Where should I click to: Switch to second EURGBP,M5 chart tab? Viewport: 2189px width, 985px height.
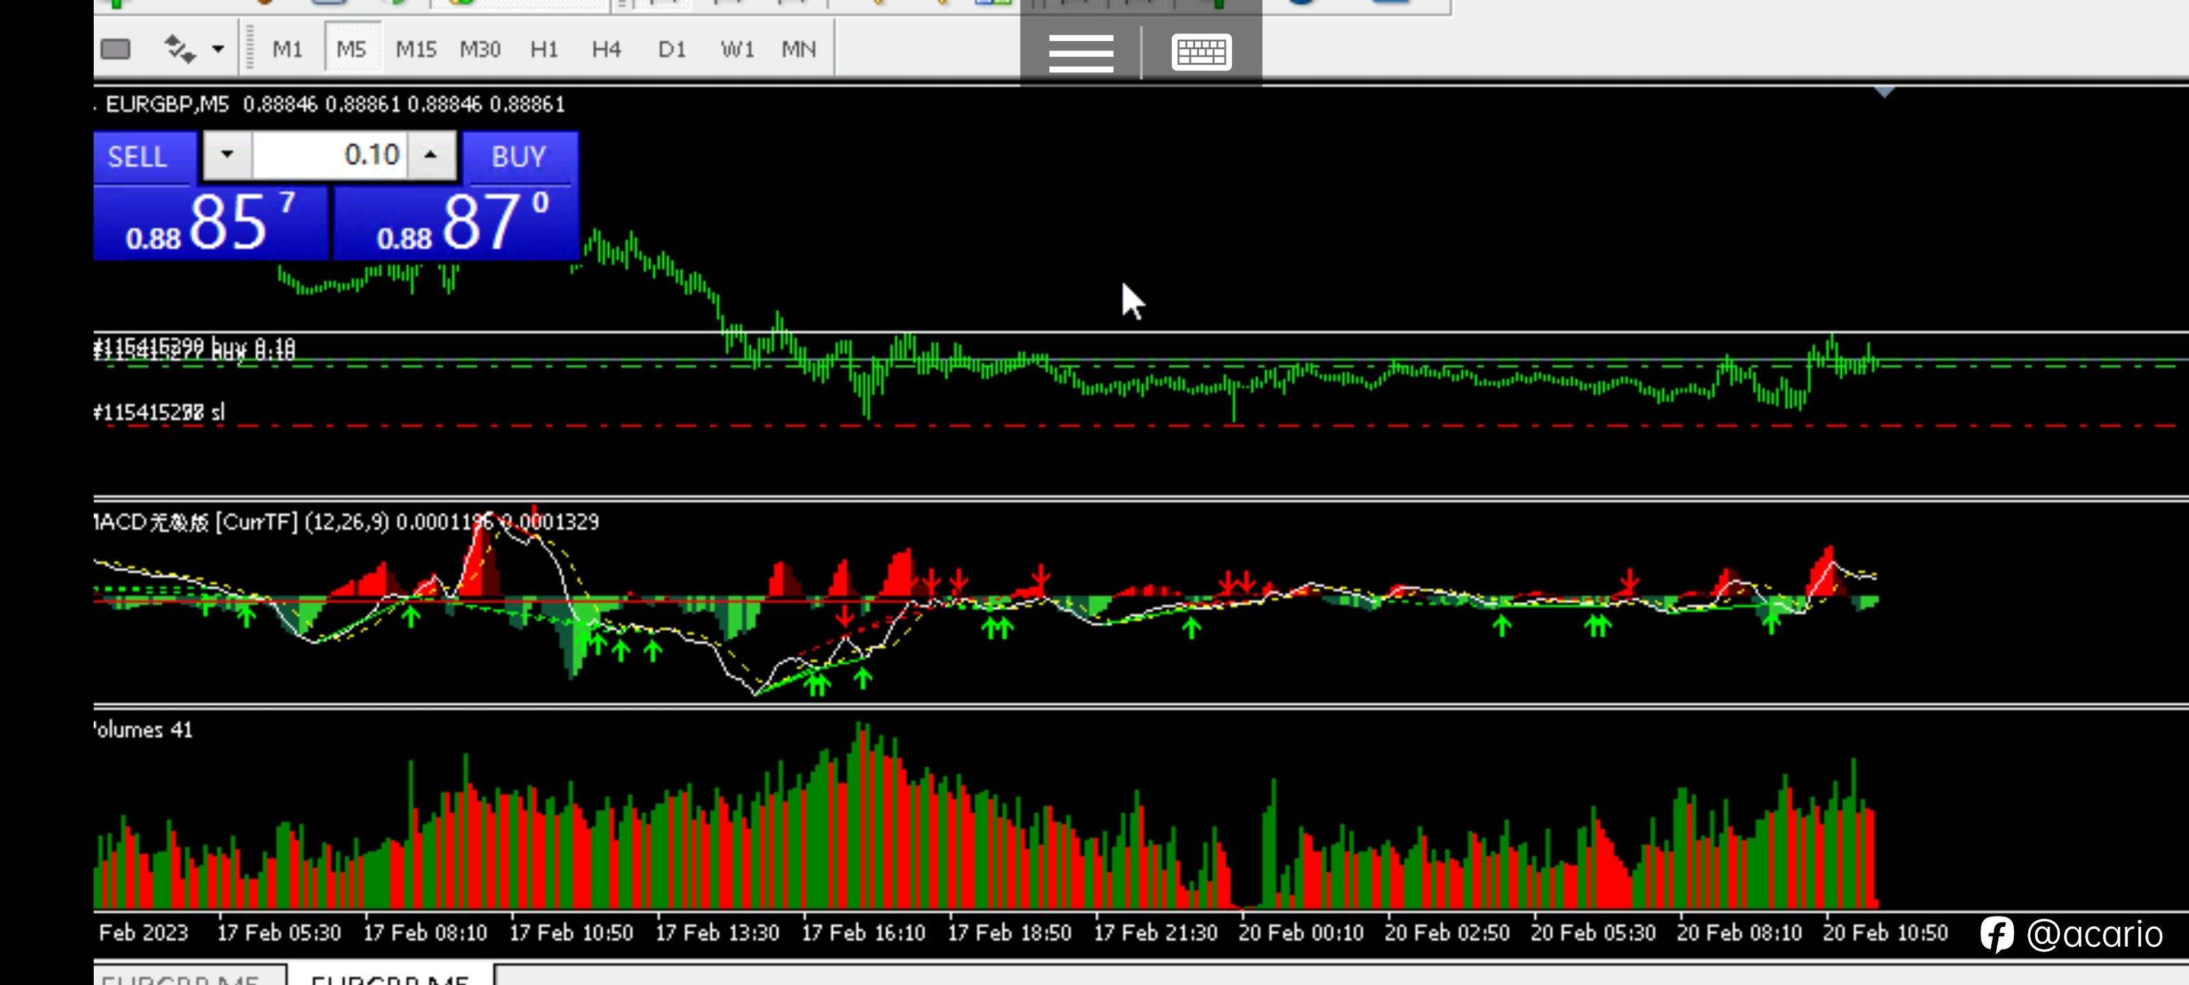coord(390,977)
